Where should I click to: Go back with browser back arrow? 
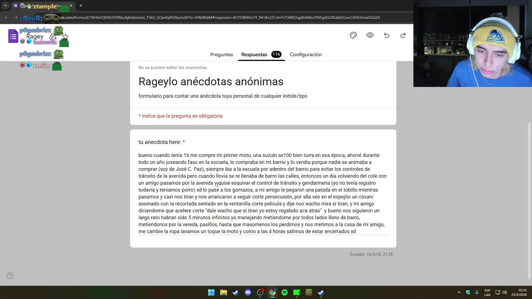(6, 17)
